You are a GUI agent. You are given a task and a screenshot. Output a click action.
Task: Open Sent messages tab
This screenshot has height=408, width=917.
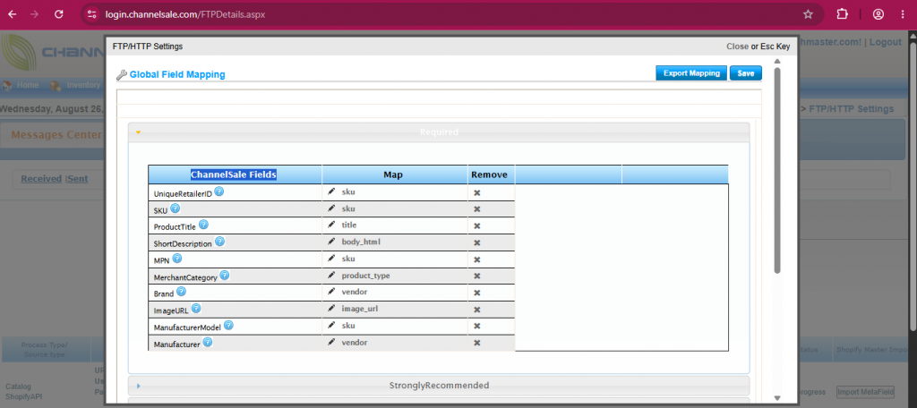(x=78, y=179)
